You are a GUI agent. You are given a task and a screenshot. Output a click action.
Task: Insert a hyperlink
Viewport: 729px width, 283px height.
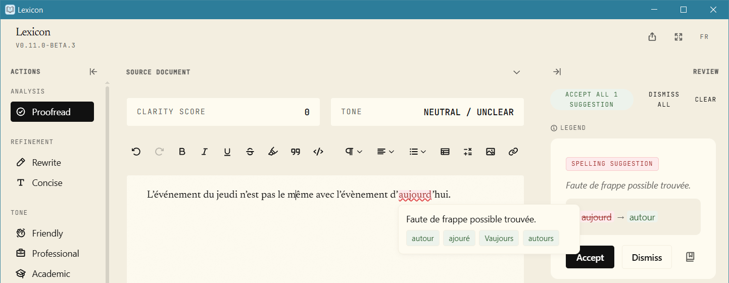513,152
